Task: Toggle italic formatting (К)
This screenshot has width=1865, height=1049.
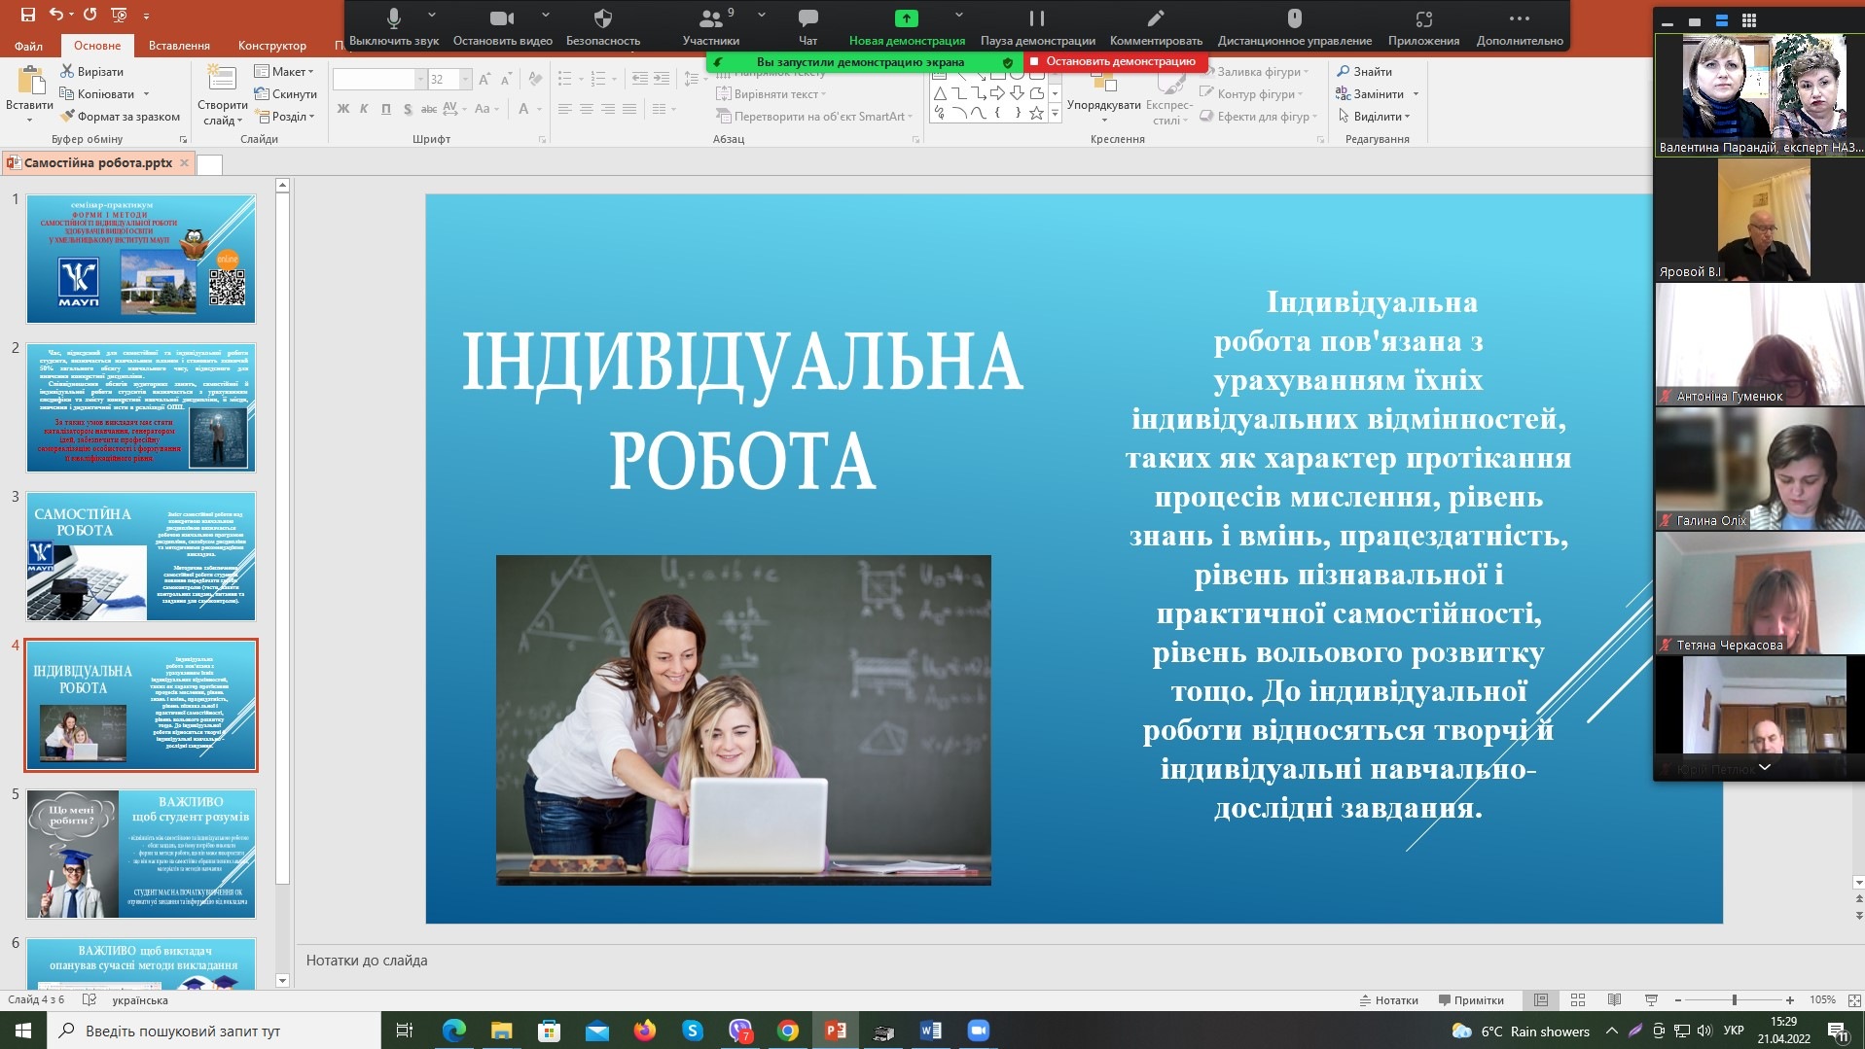Action: pos(364,109)
